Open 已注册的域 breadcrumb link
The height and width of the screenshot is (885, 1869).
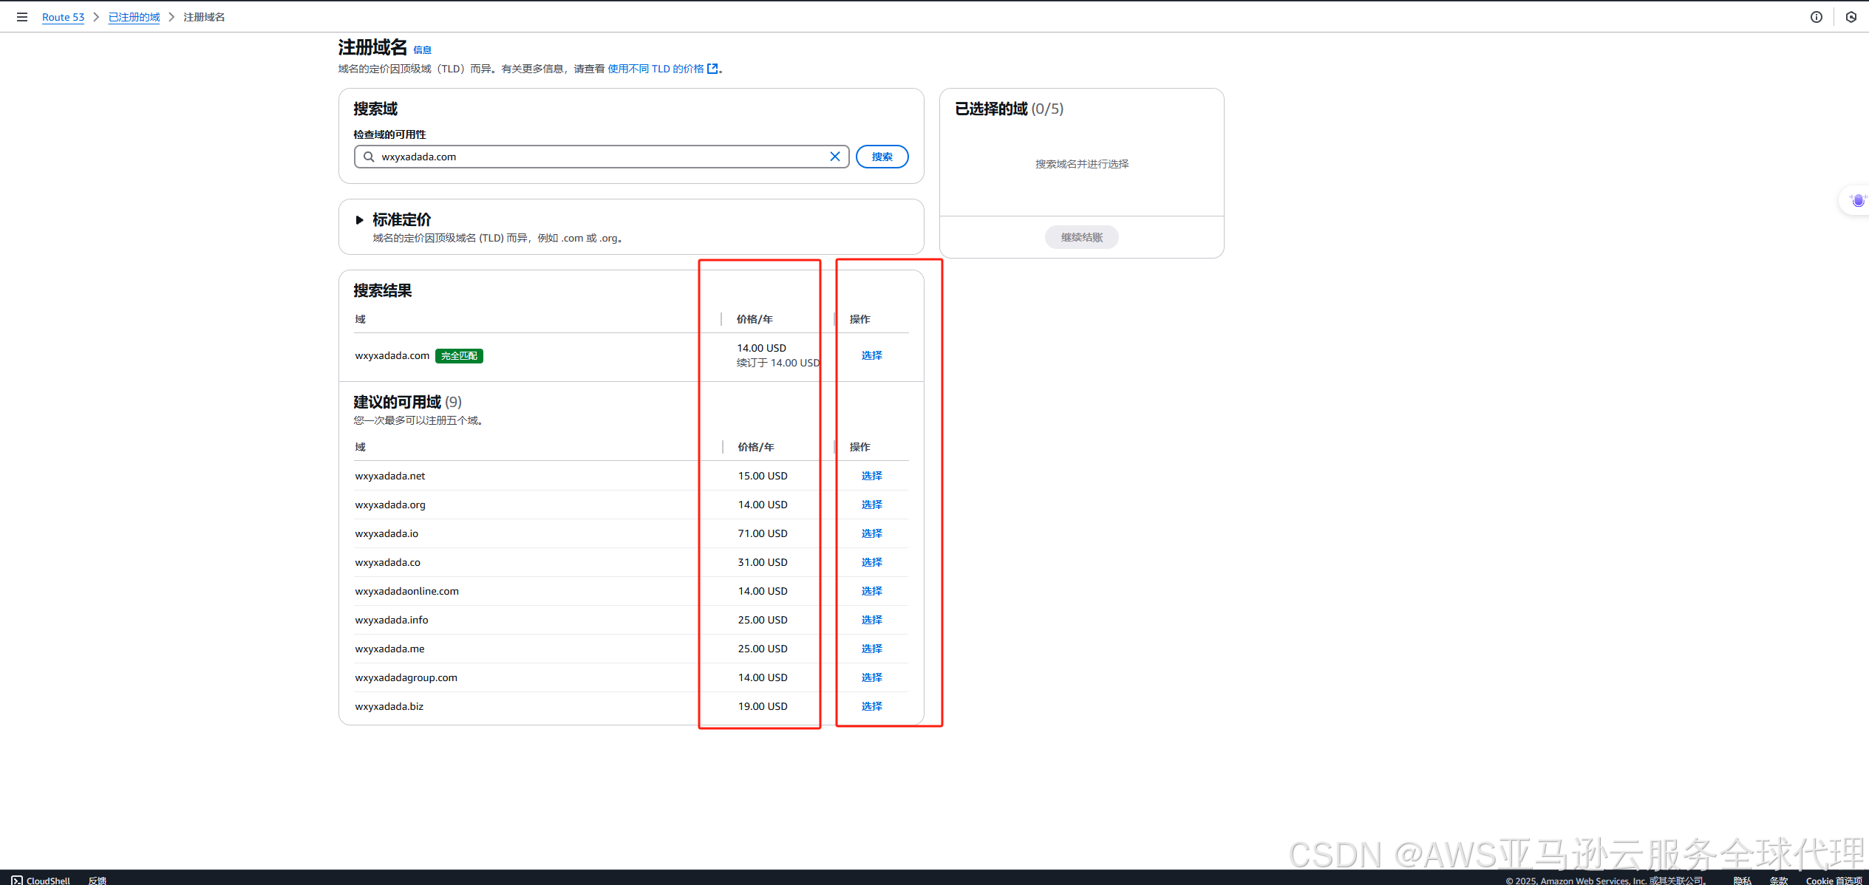[x=134, y=17]
